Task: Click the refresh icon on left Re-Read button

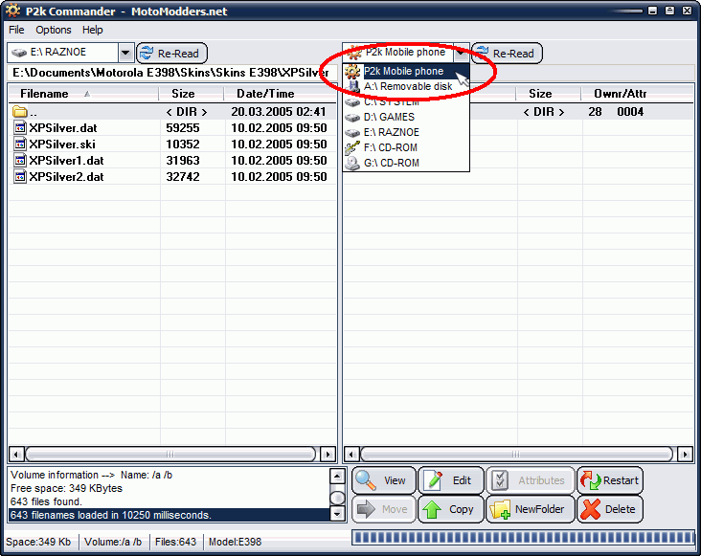Action: click(x=147, y=54)
